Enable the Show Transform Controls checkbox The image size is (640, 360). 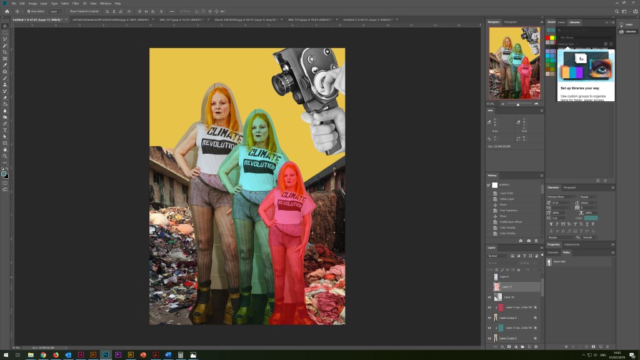click(69, 11)
